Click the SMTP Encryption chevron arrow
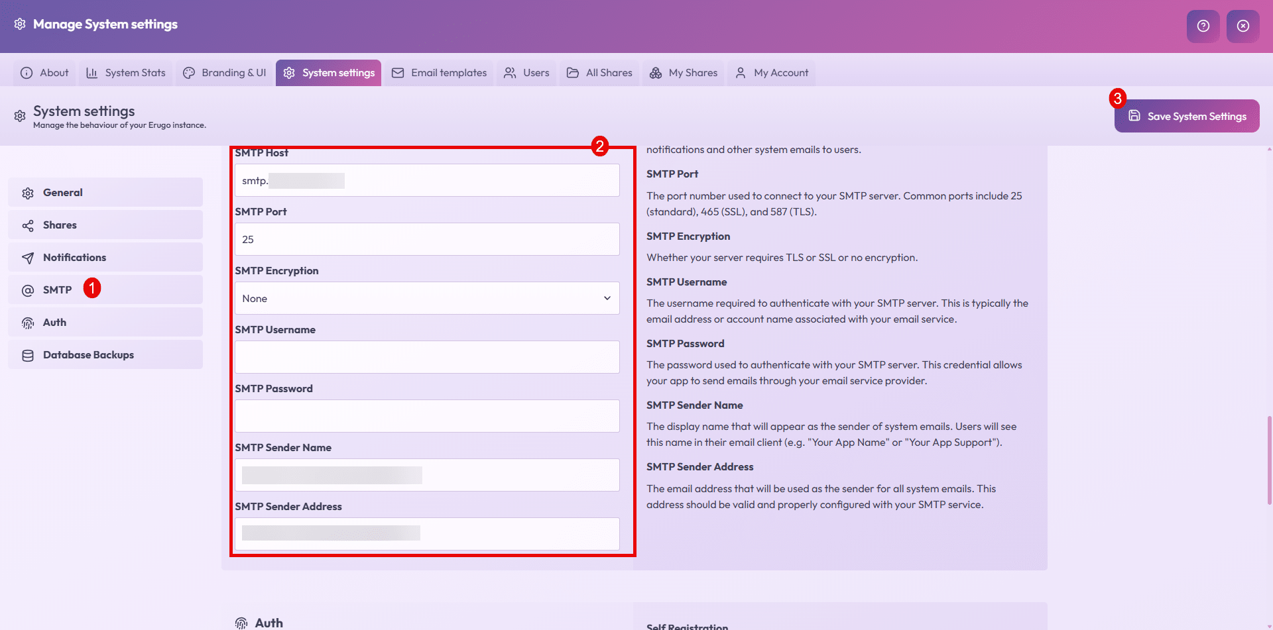1273x630 pixels. [x=607, y=299]
